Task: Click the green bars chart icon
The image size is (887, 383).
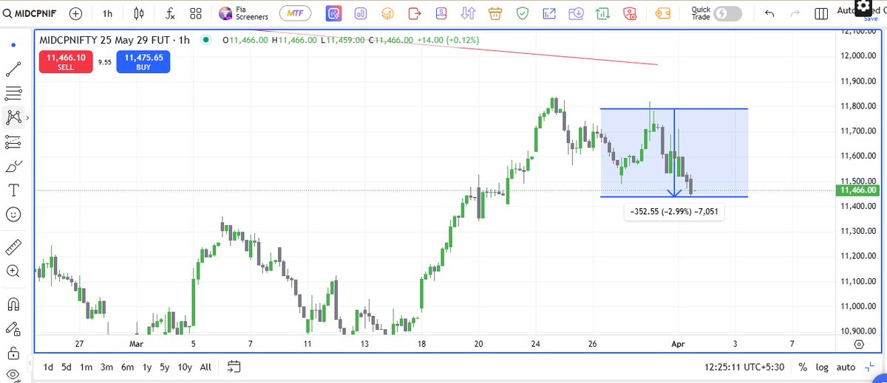Action: click(603, 13)
